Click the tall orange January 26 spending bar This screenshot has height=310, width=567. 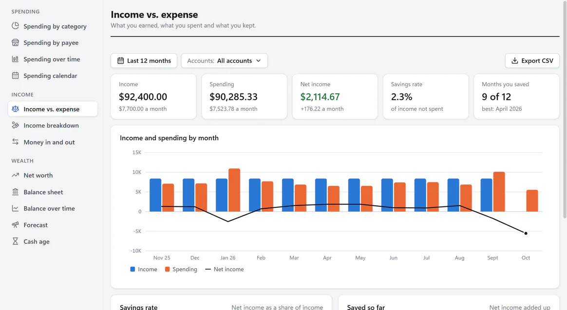(x=234, y=190)
